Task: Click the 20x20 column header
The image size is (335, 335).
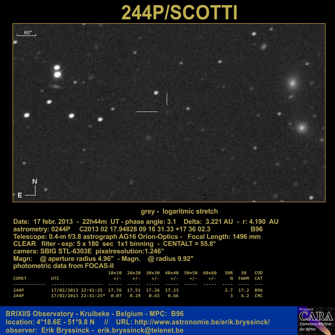Action: [x=134, y=273]
